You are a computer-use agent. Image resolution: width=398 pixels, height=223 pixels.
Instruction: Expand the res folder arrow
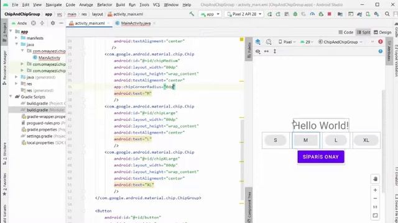17,84
